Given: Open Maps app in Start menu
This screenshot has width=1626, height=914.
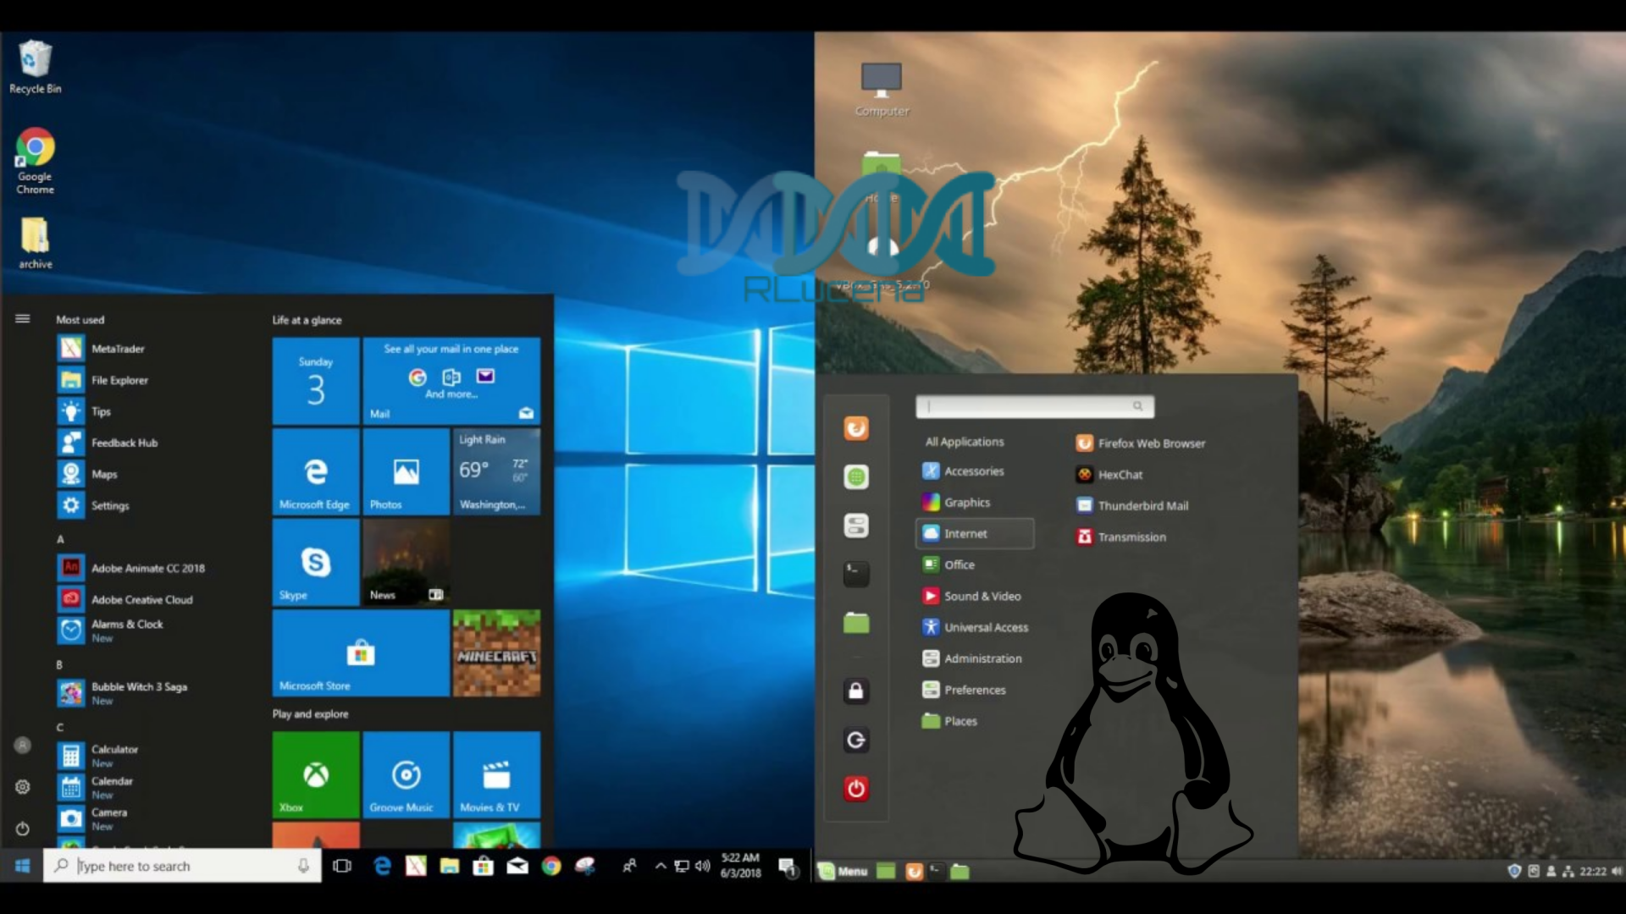Looking at the screenshot, I should click(88, 474).
